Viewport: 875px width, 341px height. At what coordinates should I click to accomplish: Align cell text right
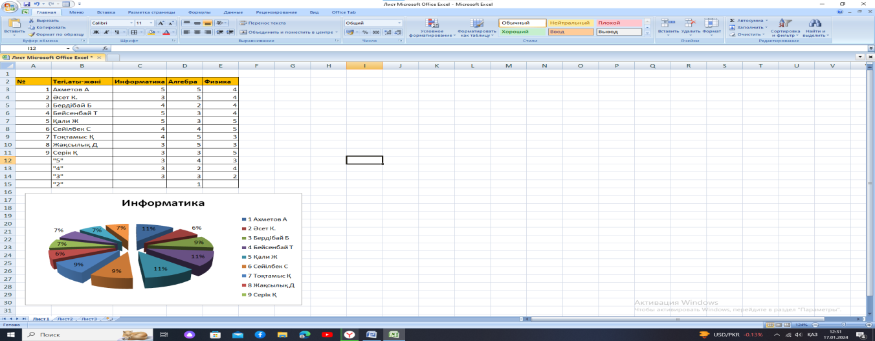click(208, 32)
